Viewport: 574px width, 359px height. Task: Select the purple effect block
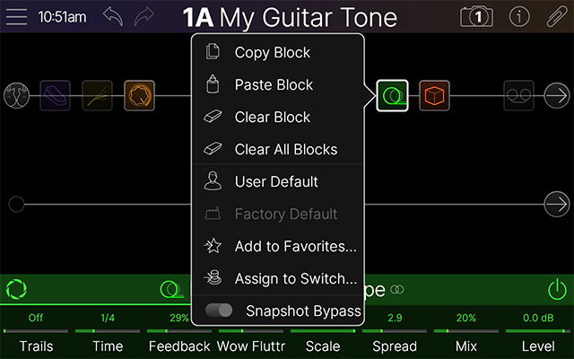[56, 95]
